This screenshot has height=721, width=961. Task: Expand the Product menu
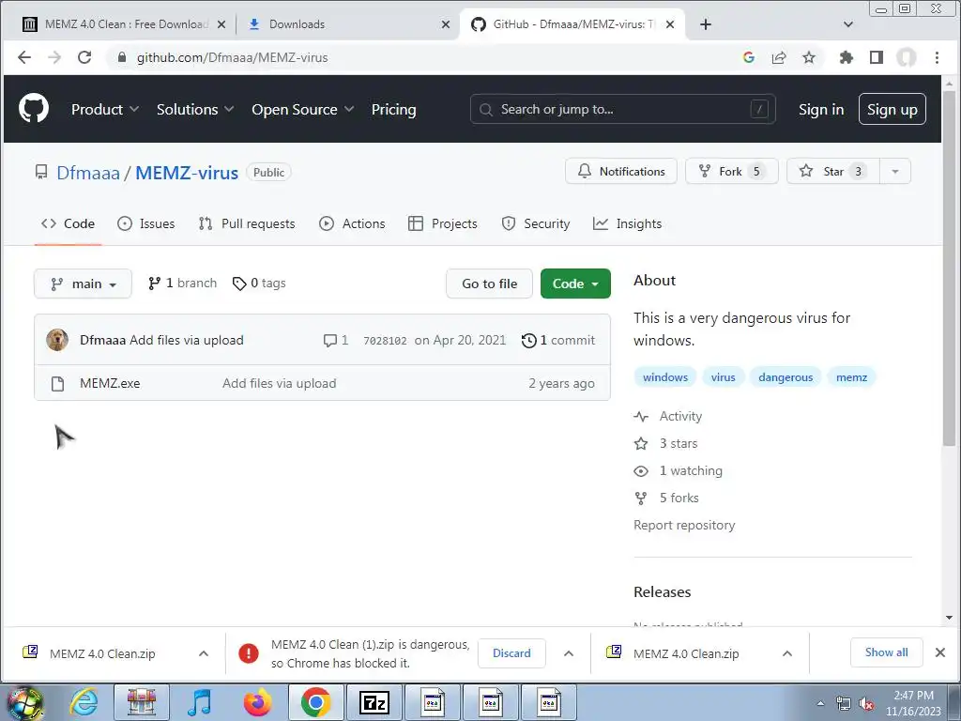[x=105, y=109]
